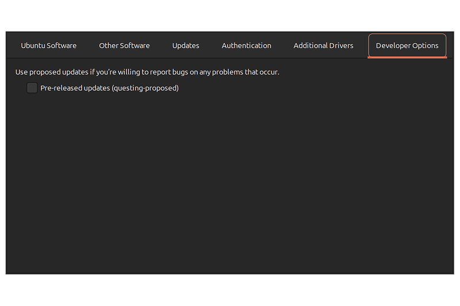Open update settings via Updates tab
The height and width of the screenshot is (306, 460).
(186, 46)
